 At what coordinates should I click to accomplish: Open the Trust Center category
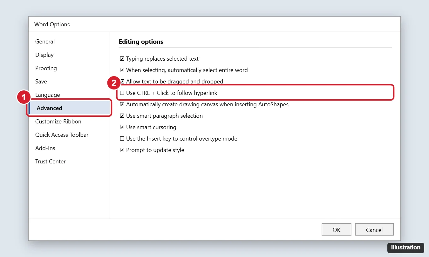click(51, 161)
